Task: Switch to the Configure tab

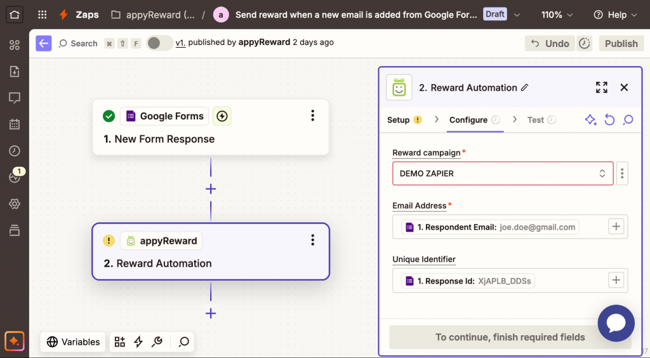Action: point(475,120)
